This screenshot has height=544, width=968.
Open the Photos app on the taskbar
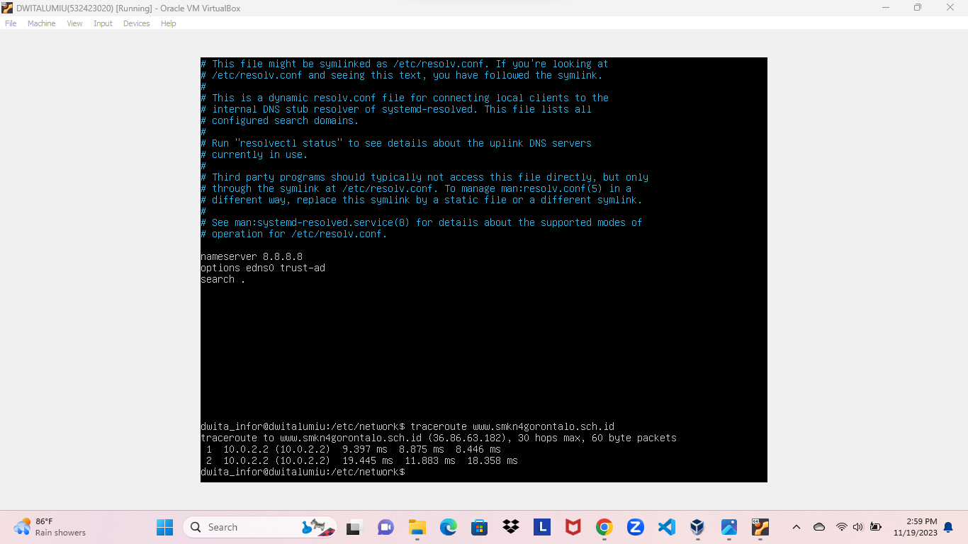pyautogui.click(x=729, y=527)
